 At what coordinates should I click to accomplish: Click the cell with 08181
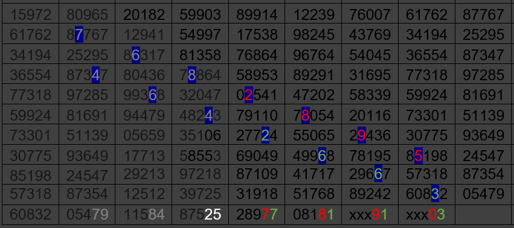tap(313, 215)
